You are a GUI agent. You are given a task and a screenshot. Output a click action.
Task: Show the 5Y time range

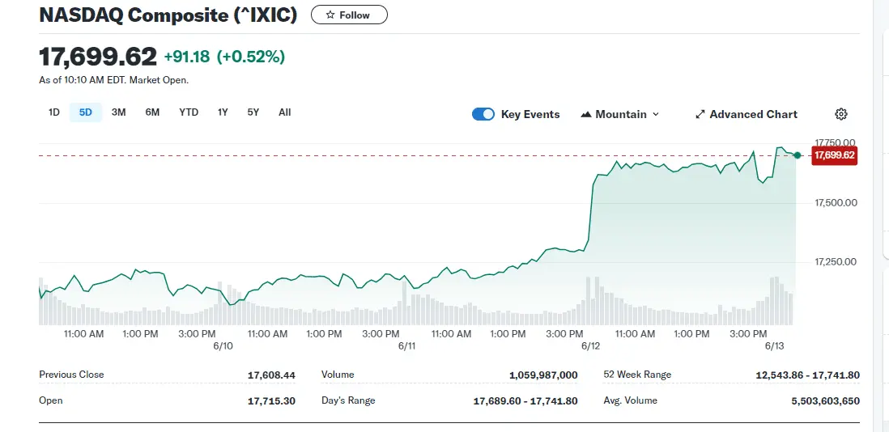(x=253, y=112)
